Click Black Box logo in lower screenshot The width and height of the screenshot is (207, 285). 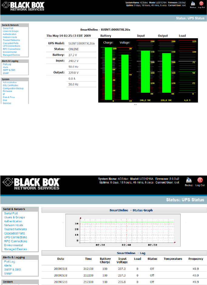pyautogui.click(x=31, y=184)
